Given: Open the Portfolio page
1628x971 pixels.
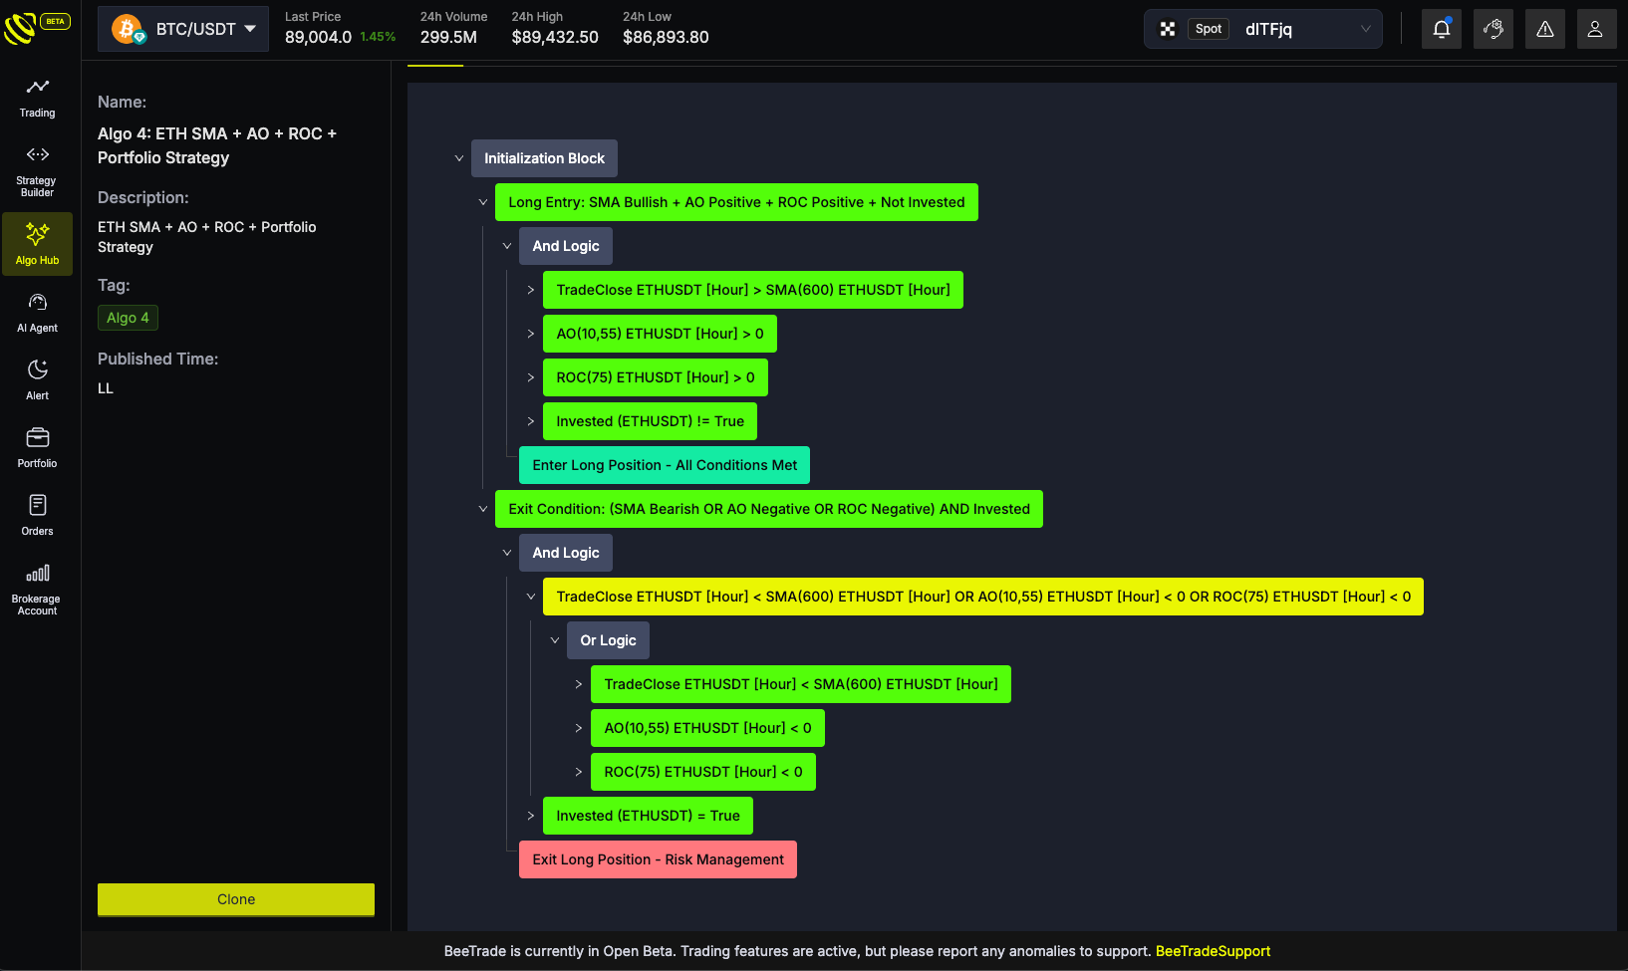Looking at the screenshot, I should [x=38, y=448].
